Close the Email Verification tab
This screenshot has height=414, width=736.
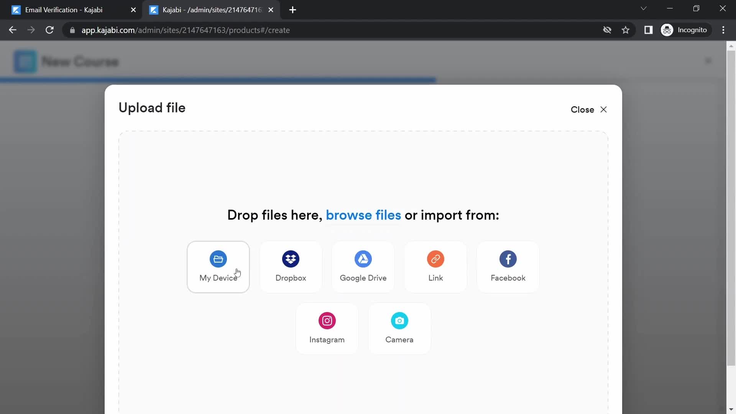tap(133, 10)
